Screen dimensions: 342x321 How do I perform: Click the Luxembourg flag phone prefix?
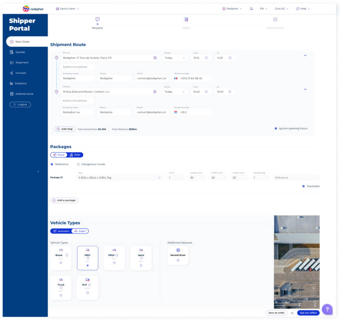176,112
